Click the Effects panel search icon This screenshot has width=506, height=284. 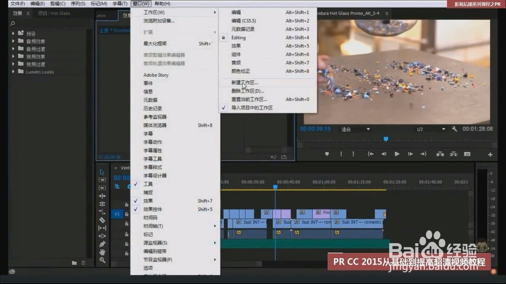(x=13, y=23)
